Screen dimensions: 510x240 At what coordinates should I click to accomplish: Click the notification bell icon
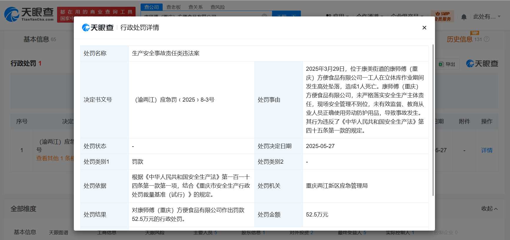click(464, 17)
